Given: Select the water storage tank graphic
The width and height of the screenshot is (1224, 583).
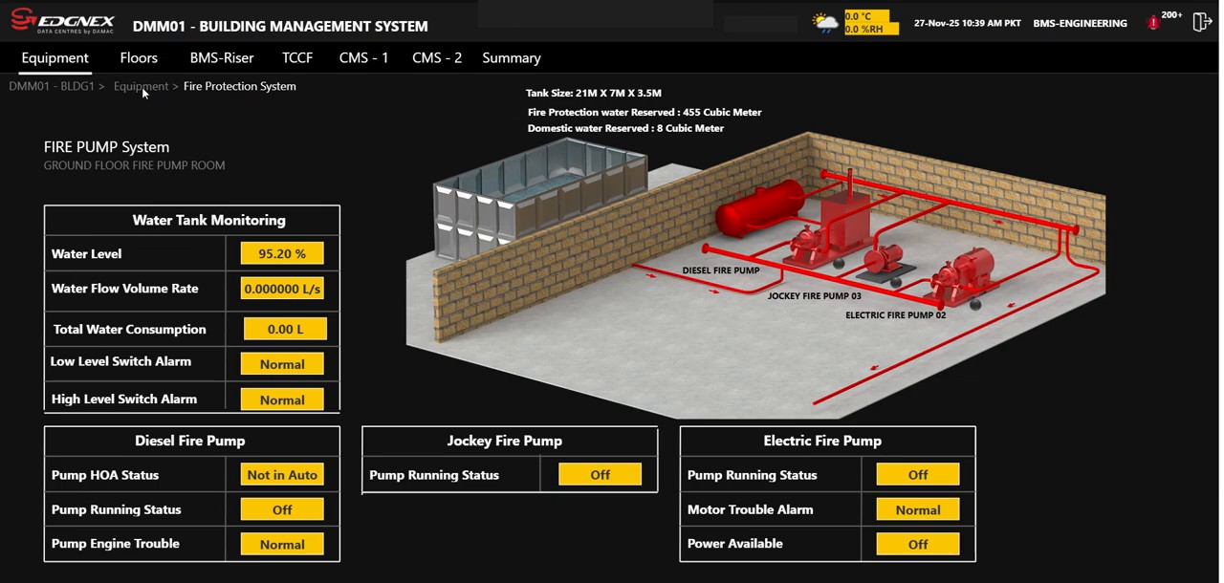Looking at the screenshot, I should (x=538, y=198).
